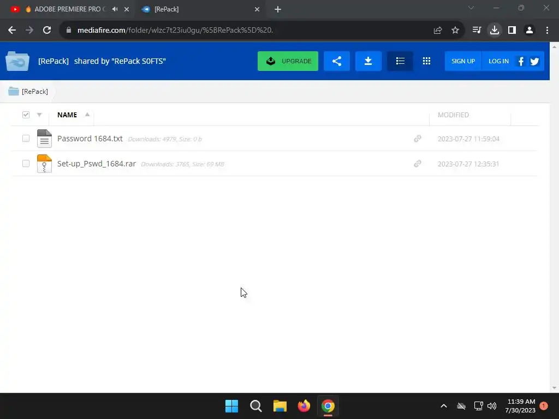Log in with Facebook icon
Image resolution: width=559 pixels, height=419 pixels.
point(521,61)
